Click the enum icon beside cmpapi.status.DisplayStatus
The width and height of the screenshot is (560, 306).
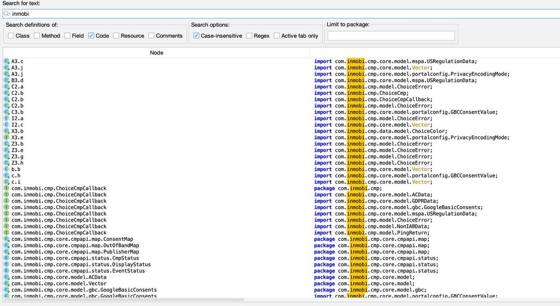[7, 265]
